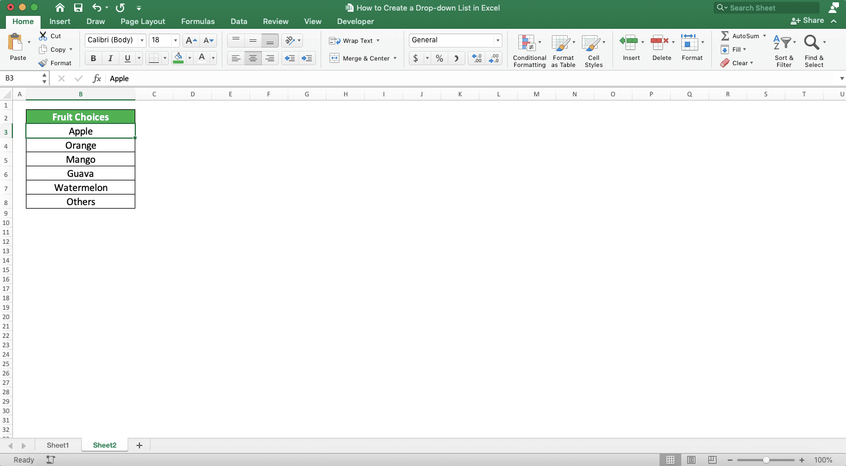Viewport: 846px width, 466px height.
Task: Switch to Normal view in status bar
Action: [x=670, y=460]
